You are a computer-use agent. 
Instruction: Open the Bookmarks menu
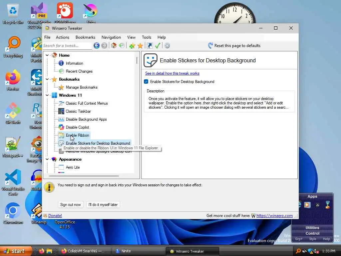pyautogui.click(x=85, y=37)
